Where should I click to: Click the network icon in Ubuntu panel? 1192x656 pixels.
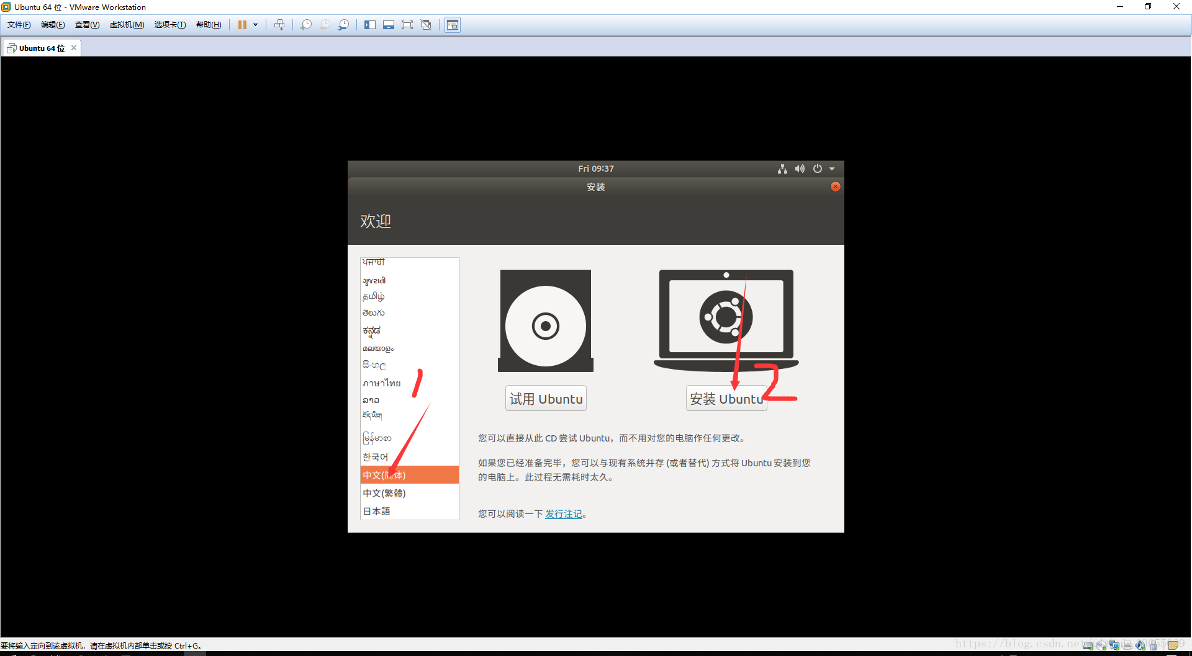[782, 169]
